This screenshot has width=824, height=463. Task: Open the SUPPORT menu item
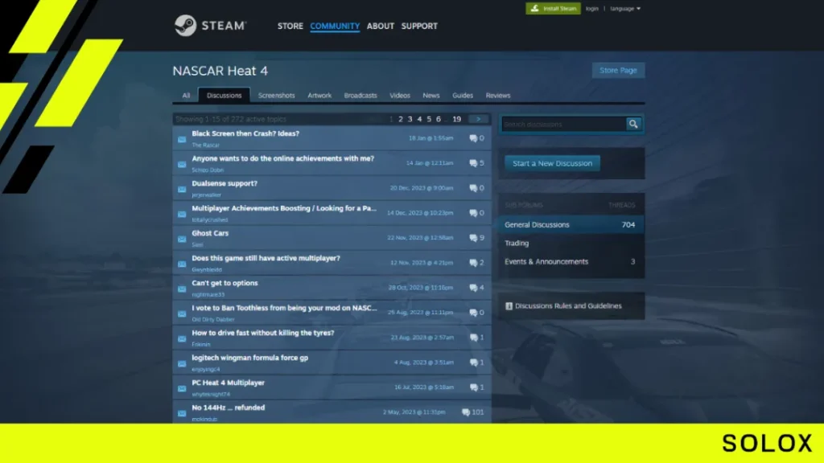[419, 26]
